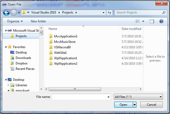Viewport: 170px width, 114px height.
Task: Open the All Files (*.*) filter dropdown
Action: coord(138,97)
